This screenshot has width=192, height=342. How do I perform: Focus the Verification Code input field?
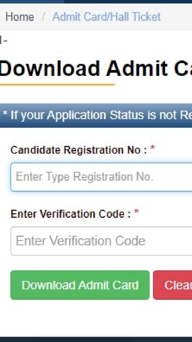point(101,241)
